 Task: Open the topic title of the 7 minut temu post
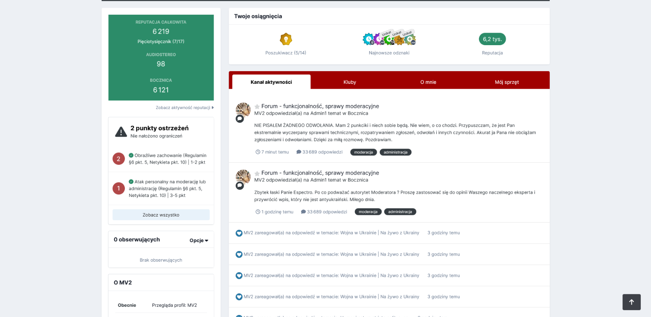pyautogui.click(x=320, y=106)
